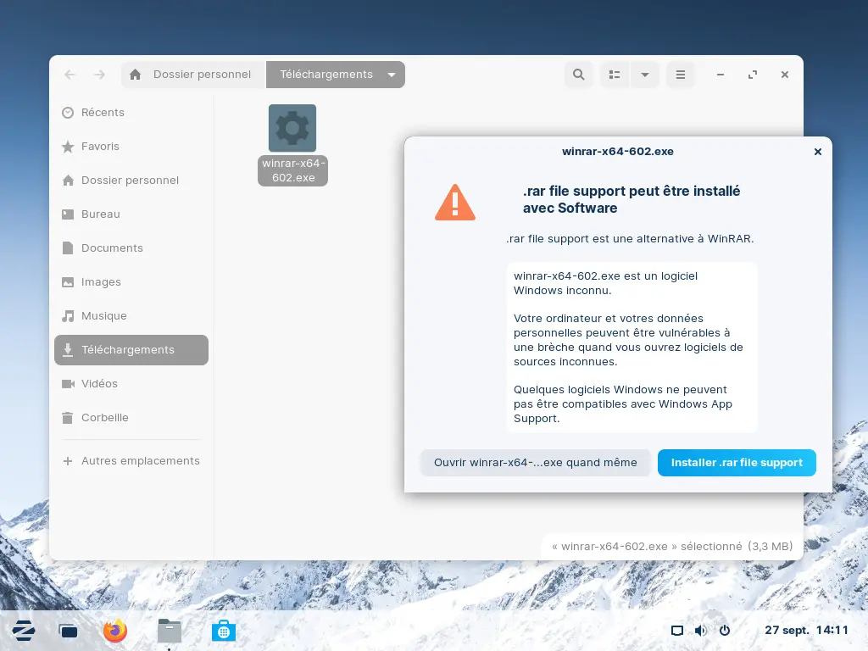Viewport: 868px width, 651px height.
Task: Close the winrar-x64-602.exe dialog
Action: [x=817, y=152]
